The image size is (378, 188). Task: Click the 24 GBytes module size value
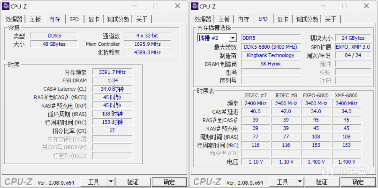coord(353,38)
